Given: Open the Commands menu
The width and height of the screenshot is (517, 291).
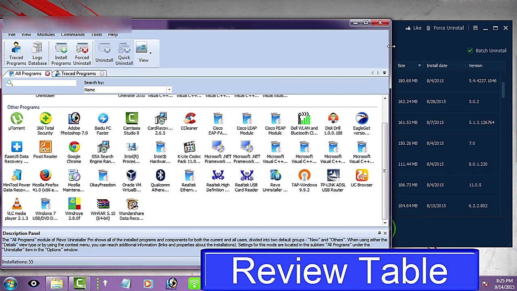Looking at the screenshot, I should click(x=73, y=34).
